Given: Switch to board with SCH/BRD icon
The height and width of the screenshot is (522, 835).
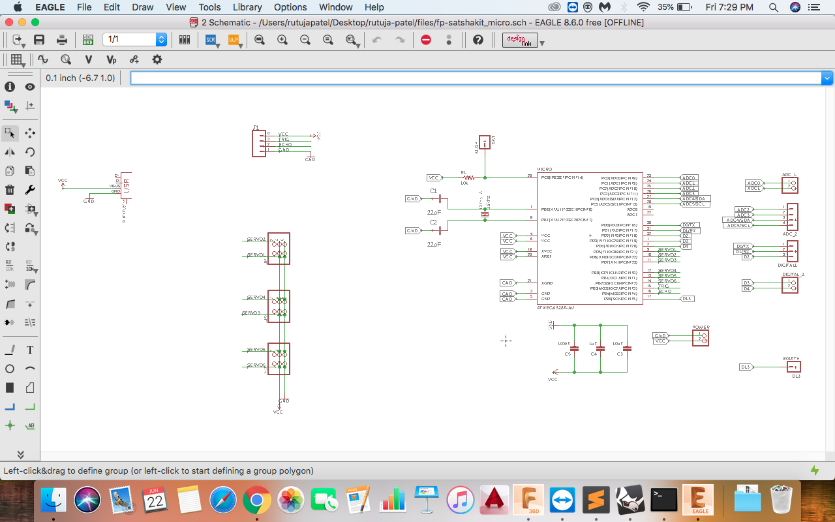Looking at the screenshot, I should pos(87,40).
